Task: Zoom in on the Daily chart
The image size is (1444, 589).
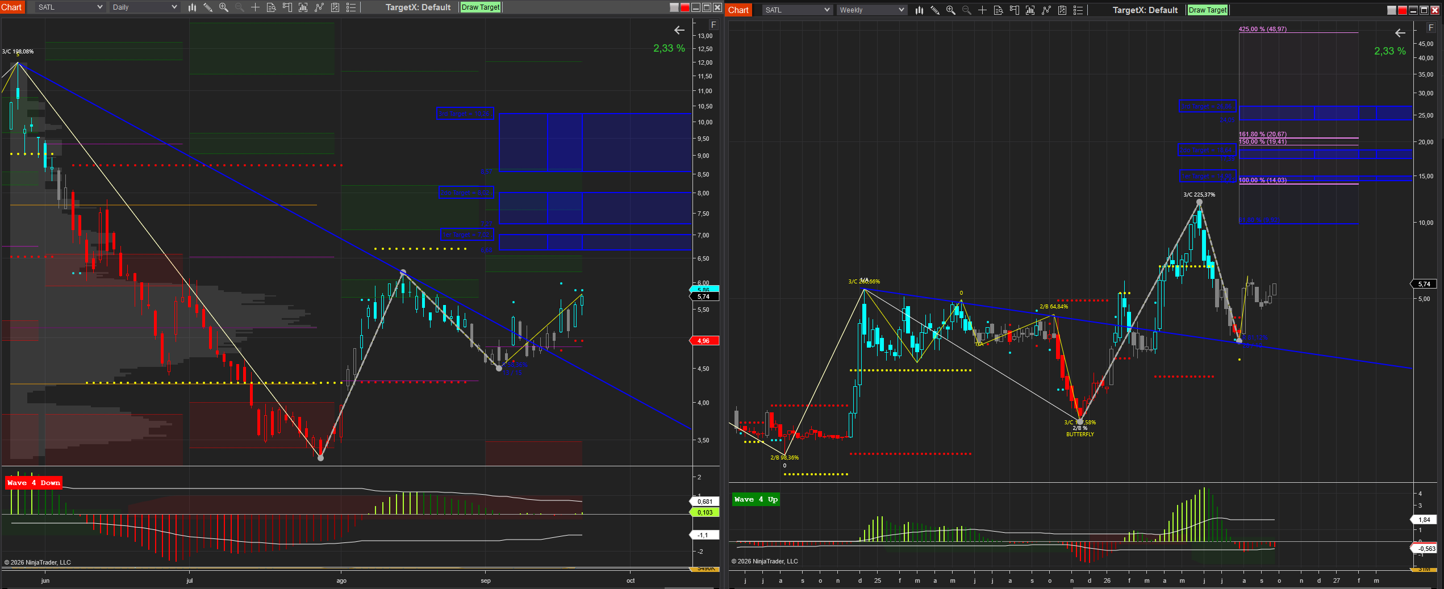Action: (x=224, y=7)
